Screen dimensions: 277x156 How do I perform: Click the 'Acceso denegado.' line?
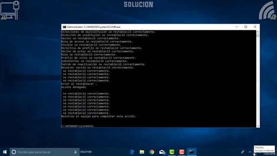click(74, 87)
